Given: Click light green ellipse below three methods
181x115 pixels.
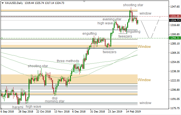Looking at the screenshot, I should 76,71.
